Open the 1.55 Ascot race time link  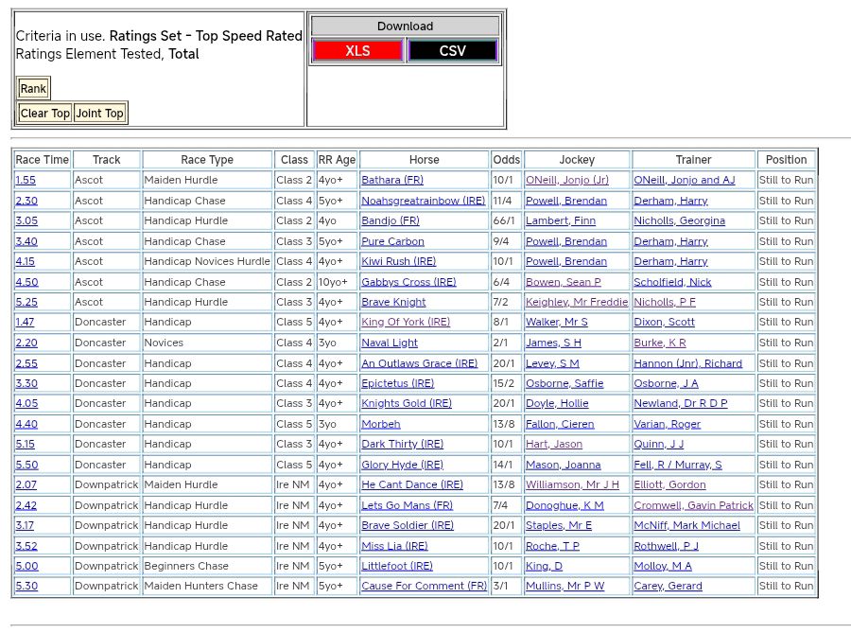click(26, 180)
